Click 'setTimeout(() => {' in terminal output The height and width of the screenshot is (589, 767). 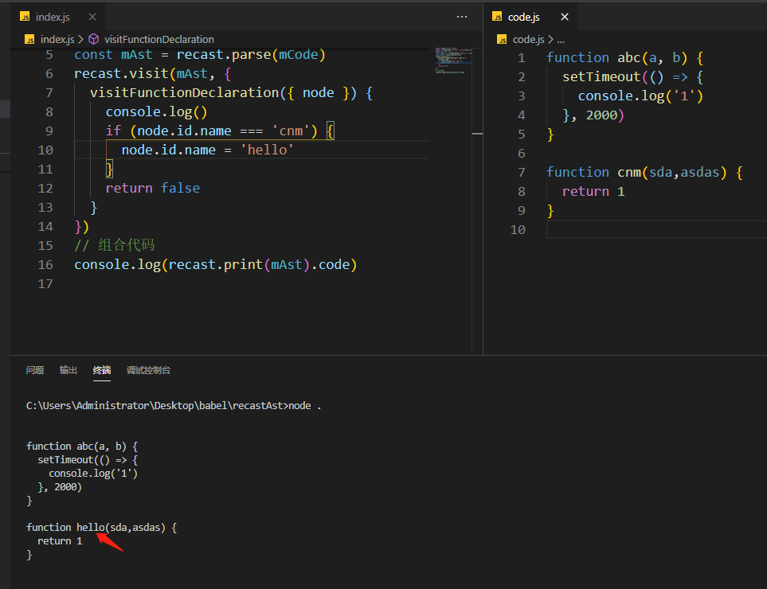pos(88,460)
